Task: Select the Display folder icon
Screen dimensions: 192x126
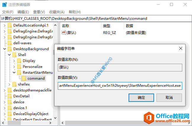Action: [x=19, y=61]
